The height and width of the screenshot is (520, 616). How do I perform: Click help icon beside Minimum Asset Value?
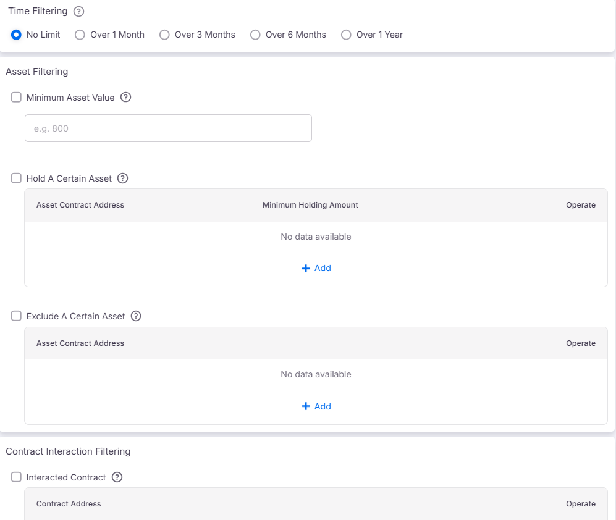[125, 97]
